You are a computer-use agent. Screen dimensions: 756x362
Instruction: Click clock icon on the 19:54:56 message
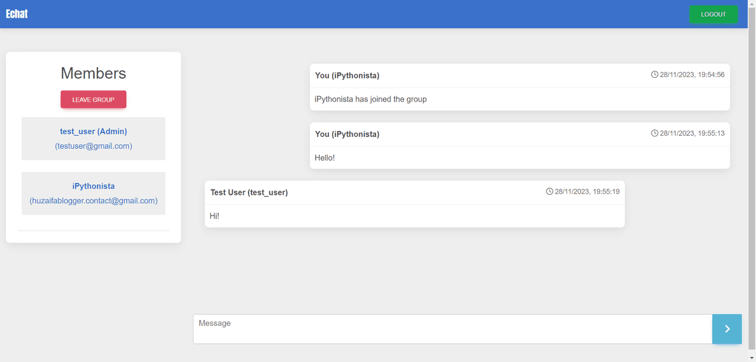[x=654, y=74]
